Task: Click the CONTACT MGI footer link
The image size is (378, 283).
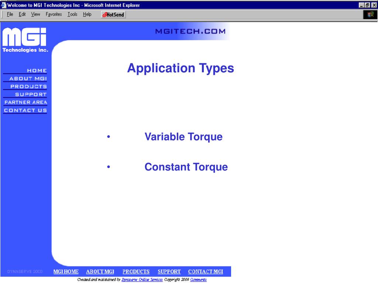Action: coord(206,272)
